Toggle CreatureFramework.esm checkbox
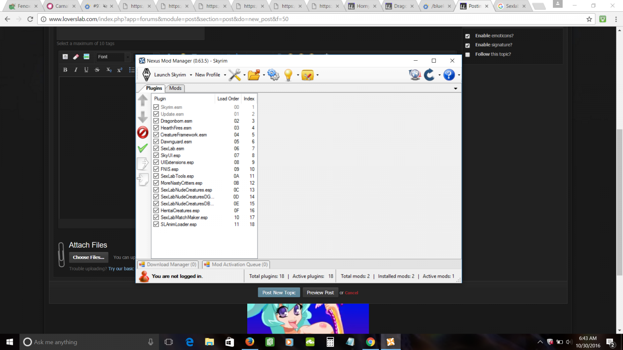Image resolution: width=623 pixels, height=350 pixels. click(x=156, y=135)
